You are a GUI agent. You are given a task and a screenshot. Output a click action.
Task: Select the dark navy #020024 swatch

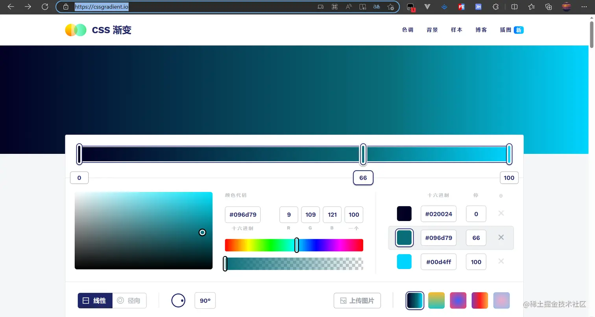point(404,214)
